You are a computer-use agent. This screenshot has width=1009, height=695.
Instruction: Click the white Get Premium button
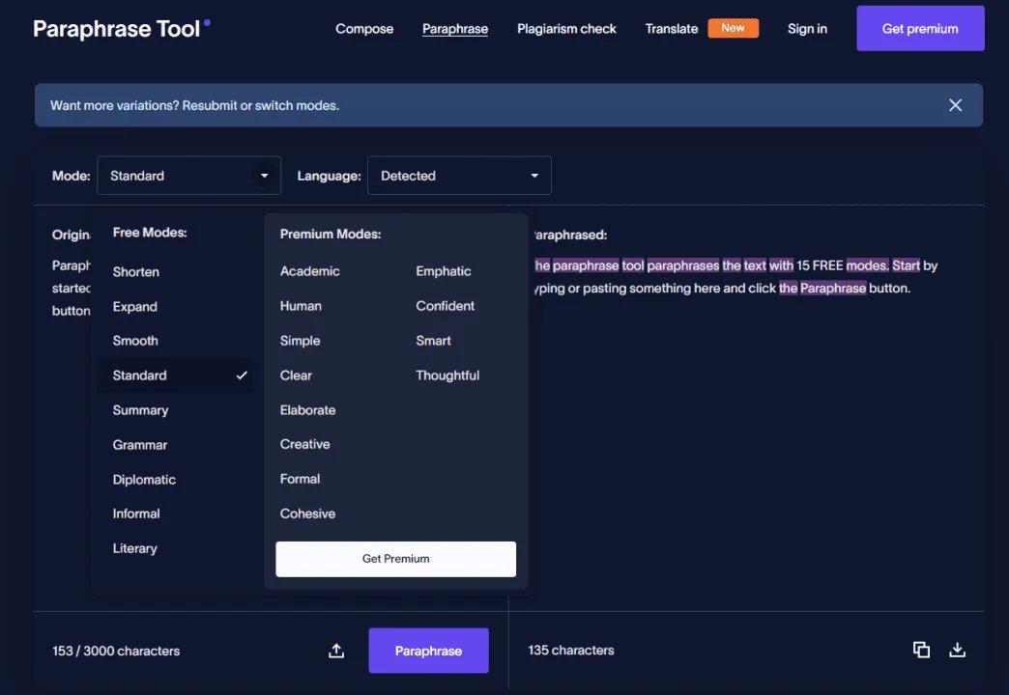[395, 559]
